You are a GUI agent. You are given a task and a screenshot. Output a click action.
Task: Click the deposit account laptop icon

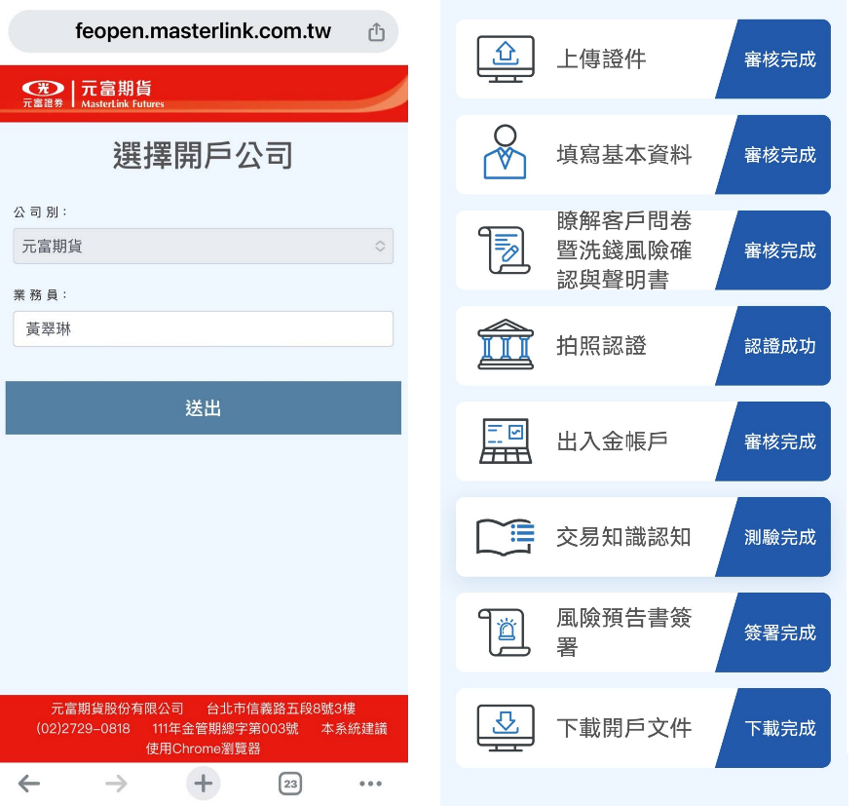tap(506, 441)
